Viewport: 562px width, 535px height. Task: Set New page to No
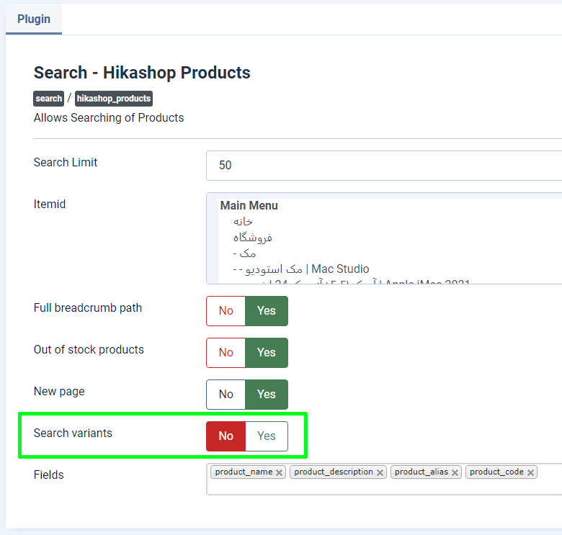[x=226, y=395]
